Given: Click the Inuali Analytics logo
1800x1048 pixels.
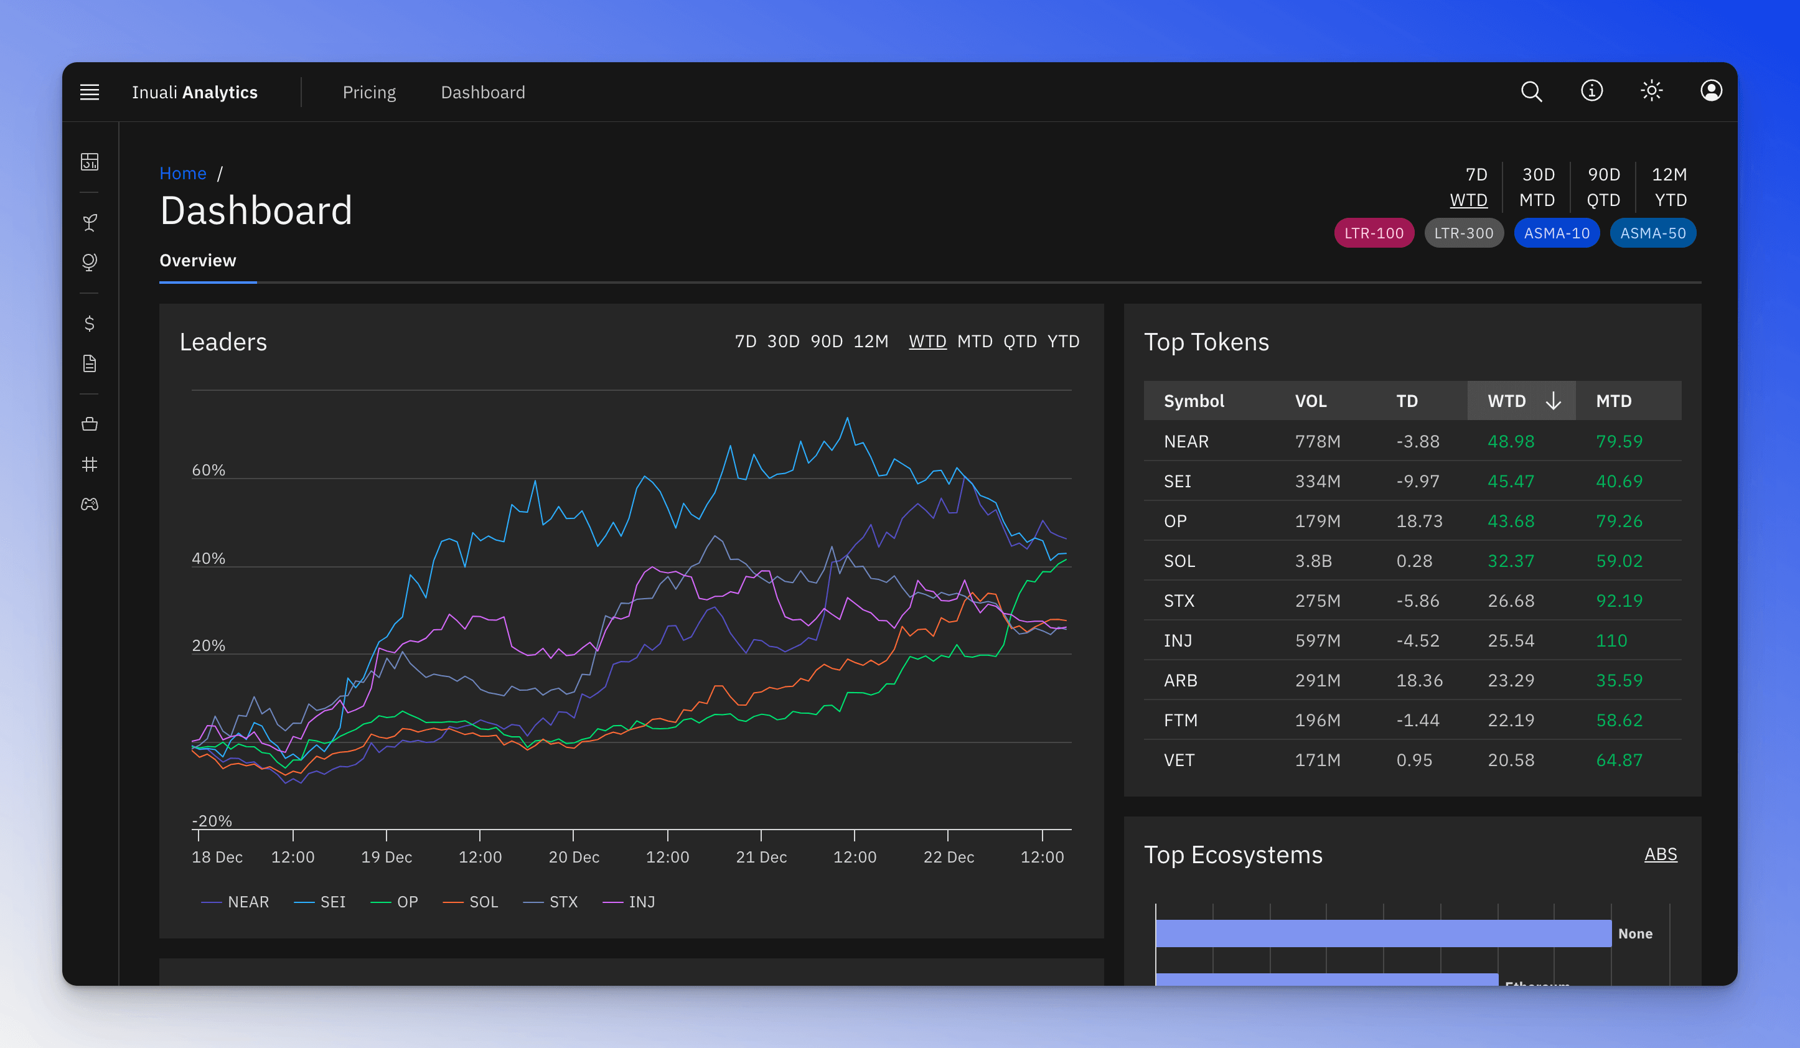Looking at the screenshot, I should [194, 92].
